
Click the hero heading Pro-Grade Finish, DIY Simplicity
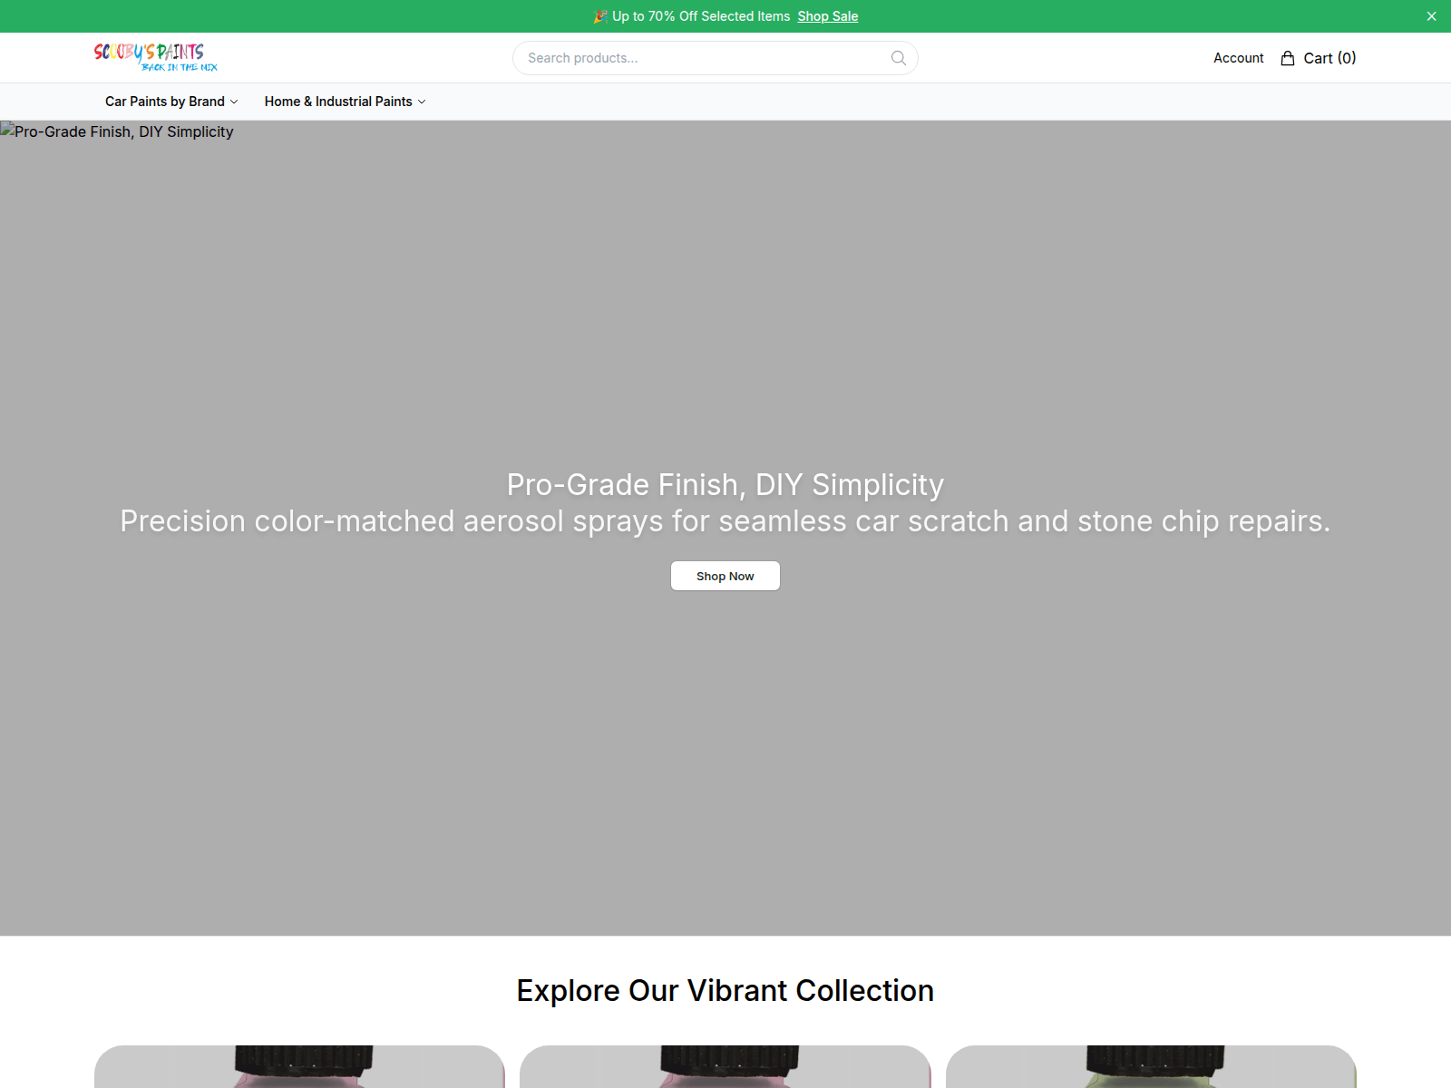[725, 485]
